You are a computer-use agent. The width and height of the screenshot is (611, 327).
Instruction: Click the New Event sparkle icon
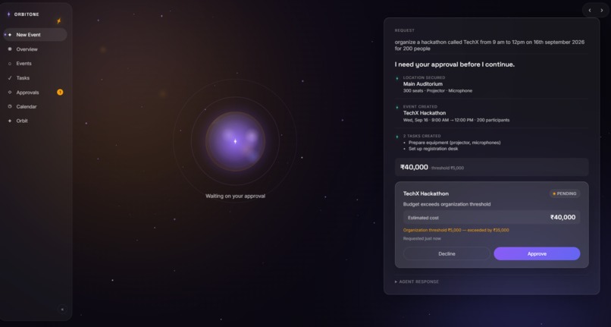point(10,35)
